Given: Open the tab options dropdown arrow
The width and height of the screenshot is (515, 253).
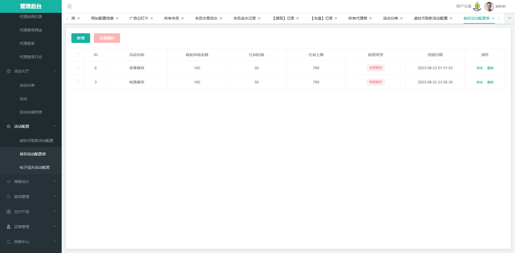Looking at the screenshot, I should [x=510, y=18].
